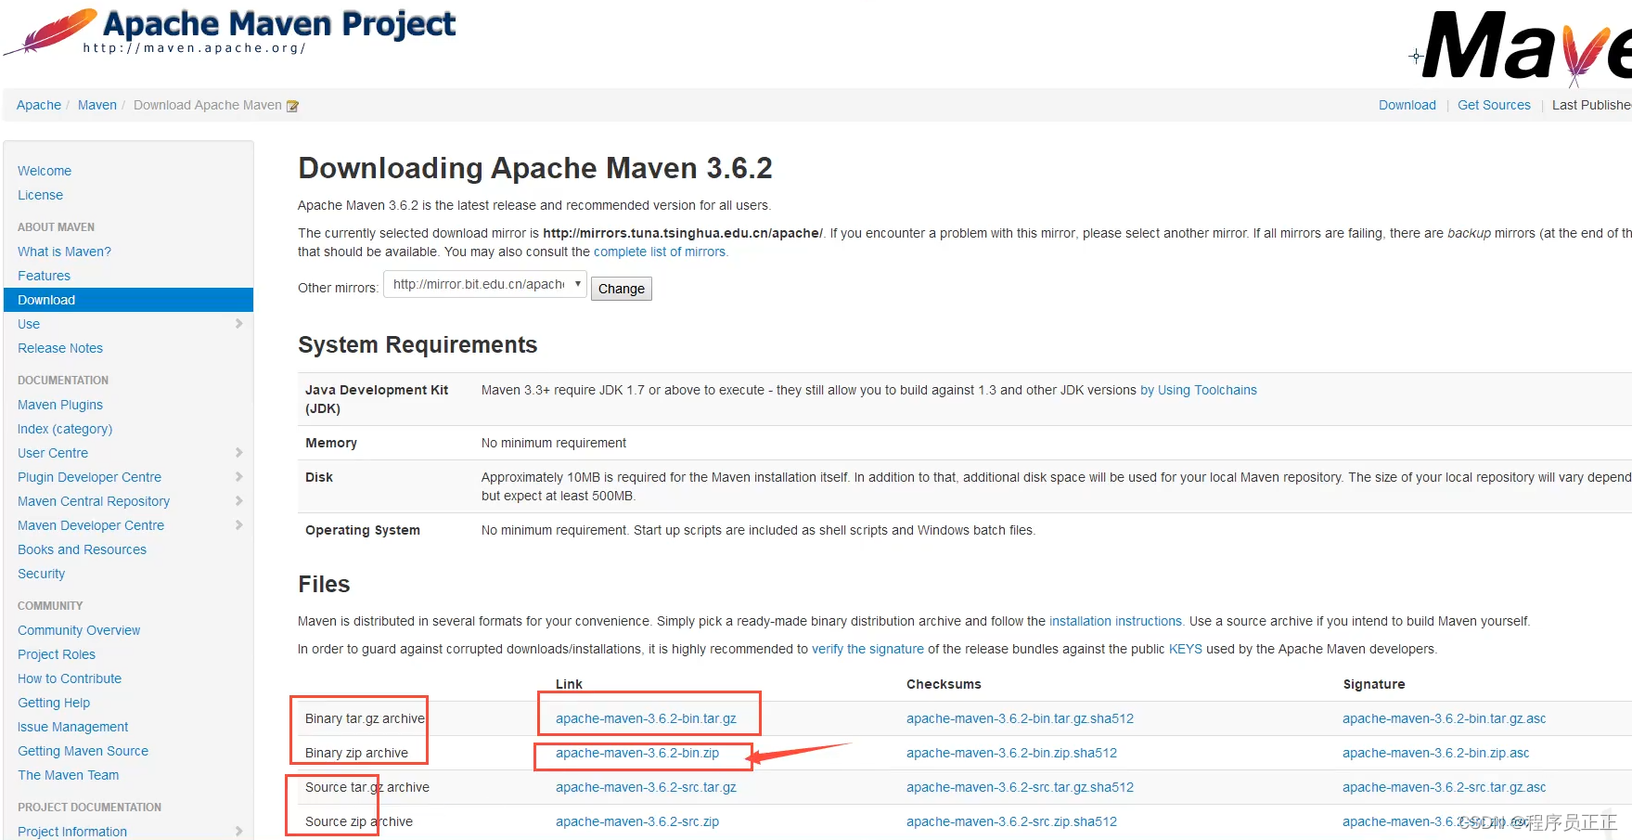Download apache-maven-3.6.2-bin.tar.gz
Viewport: 1632px width, 840px height.
click(646, 718)
